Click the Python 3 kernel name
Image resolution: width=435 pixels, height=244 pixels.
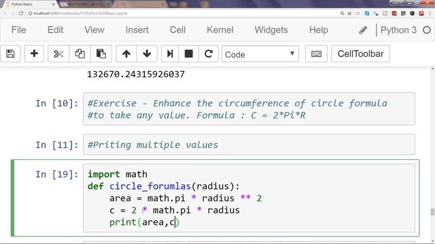398,30
